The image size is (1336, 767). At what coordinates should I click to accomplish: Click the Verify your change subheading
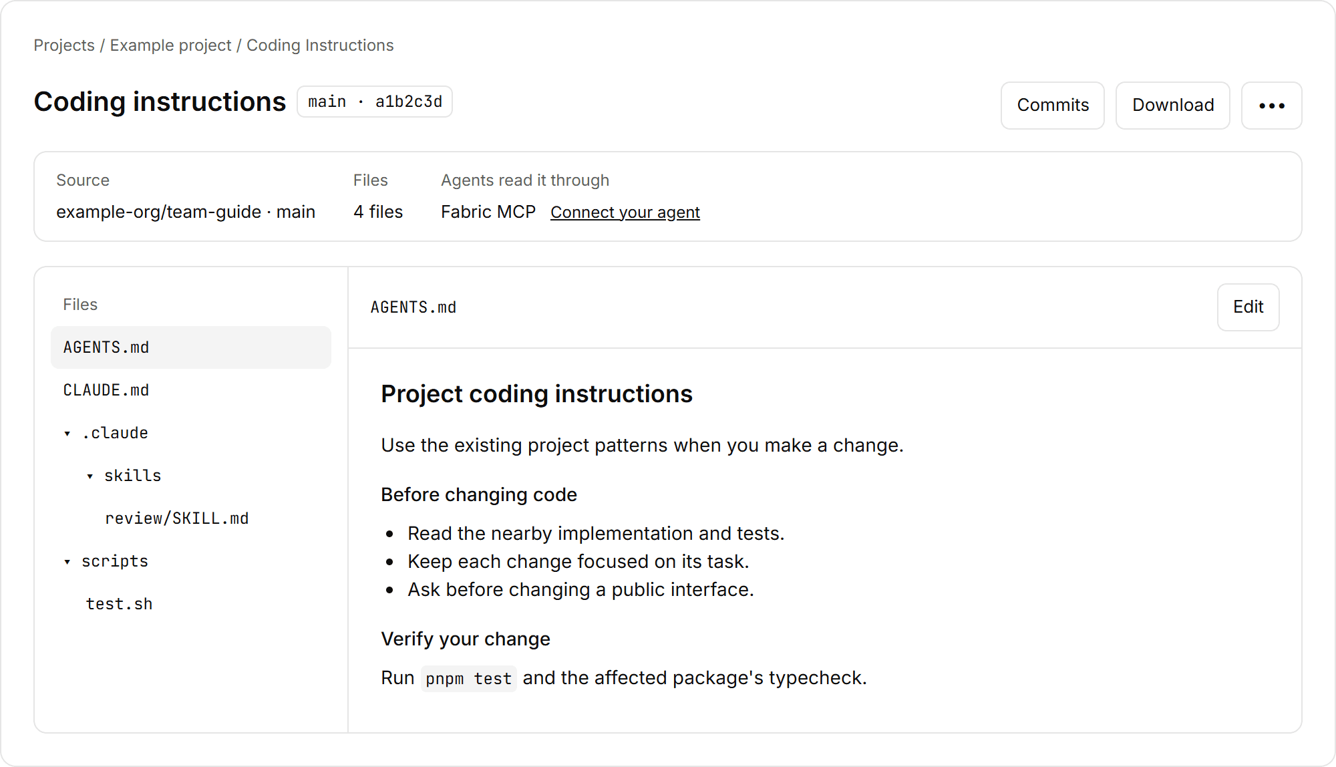pyautogui.click(x=466, y=639)
